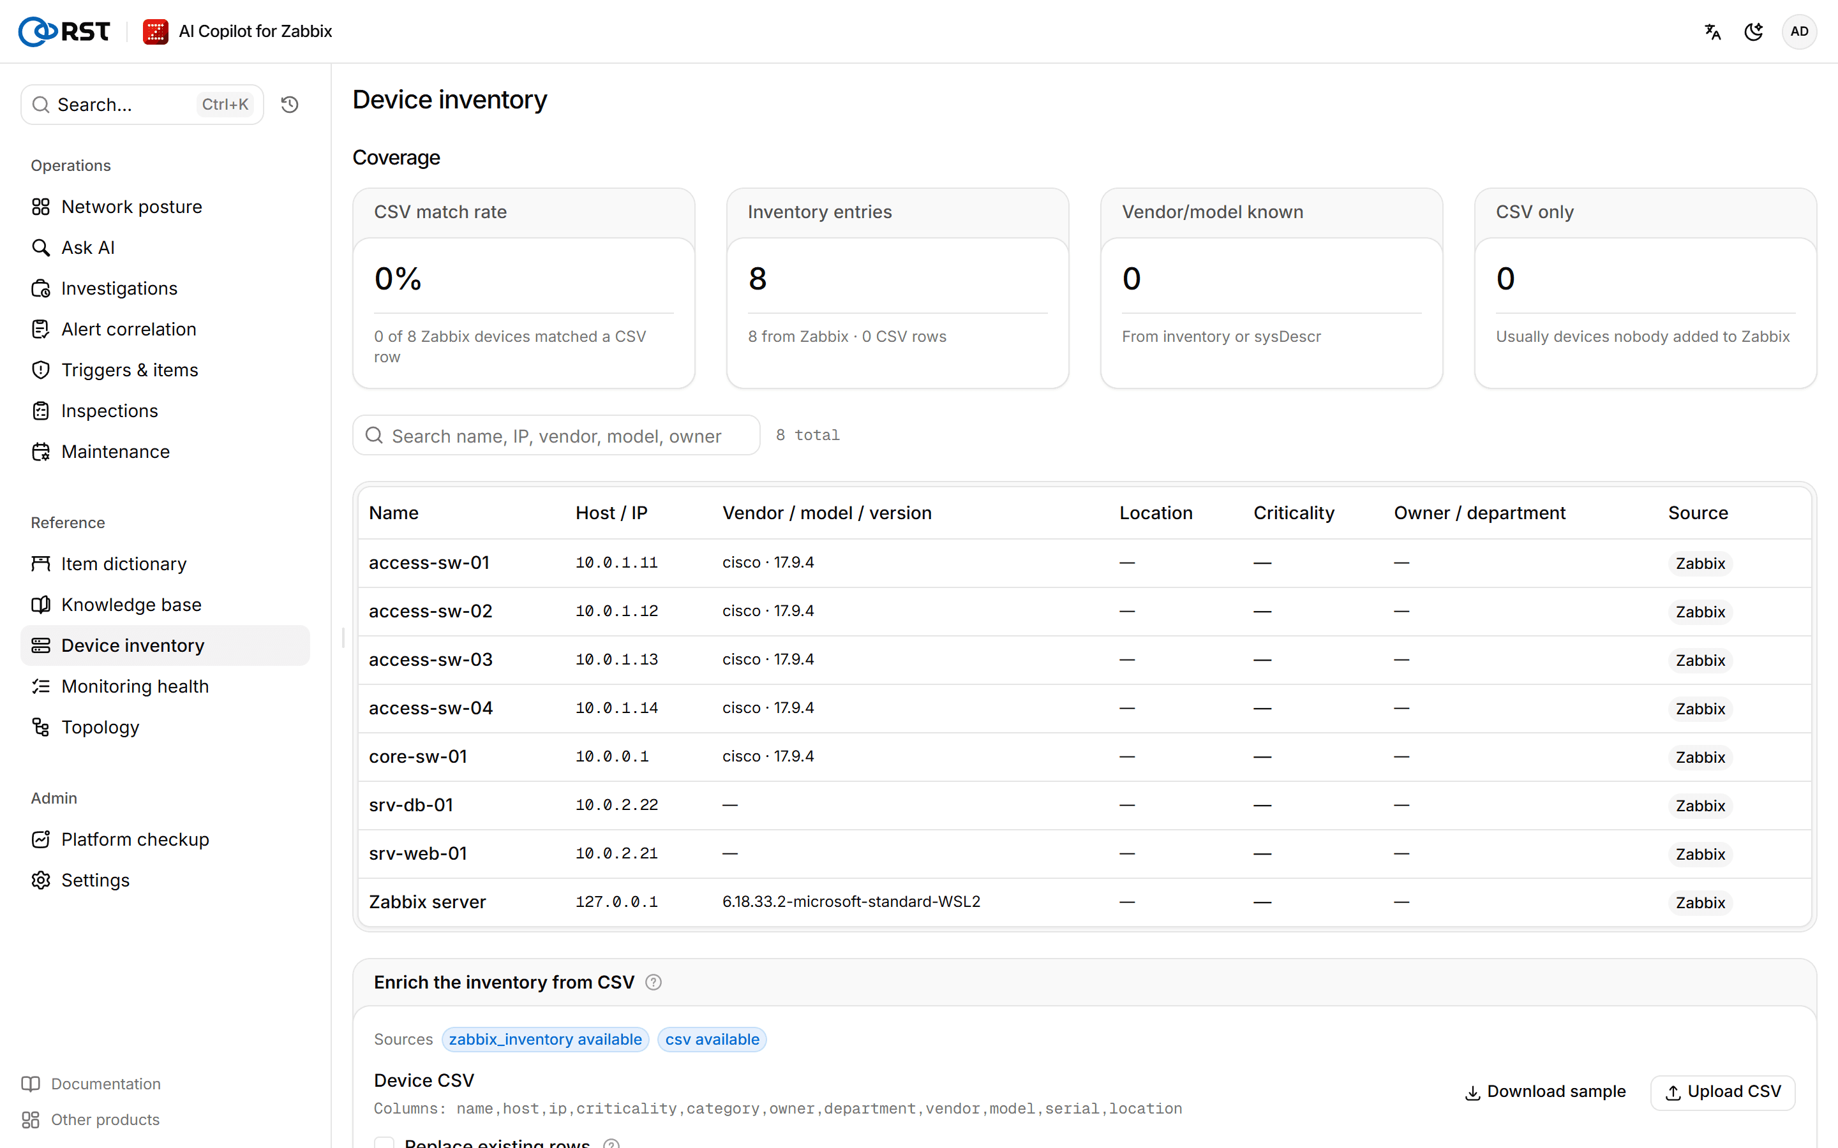Navigate to Item dictionary
The width and height of the screenshot is (1838, 1148).
tap(165, 564)
